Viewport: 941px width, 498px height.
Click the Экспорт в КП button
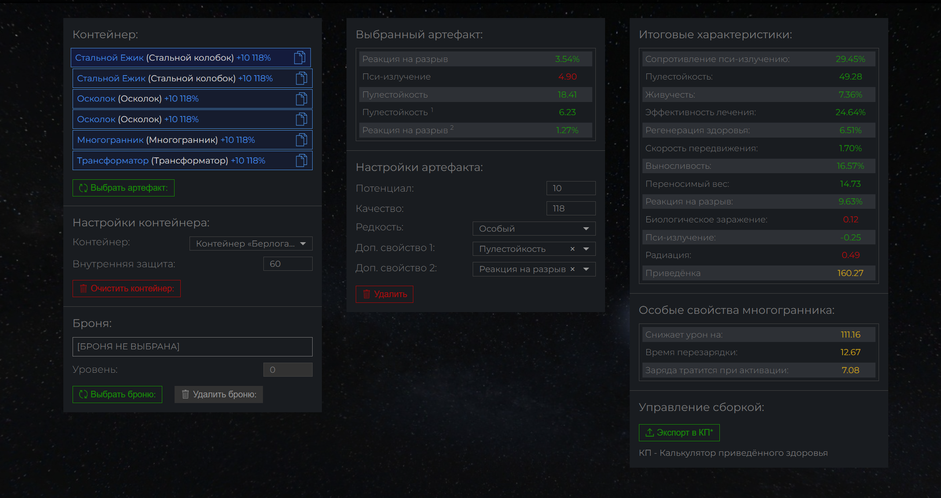679,433
